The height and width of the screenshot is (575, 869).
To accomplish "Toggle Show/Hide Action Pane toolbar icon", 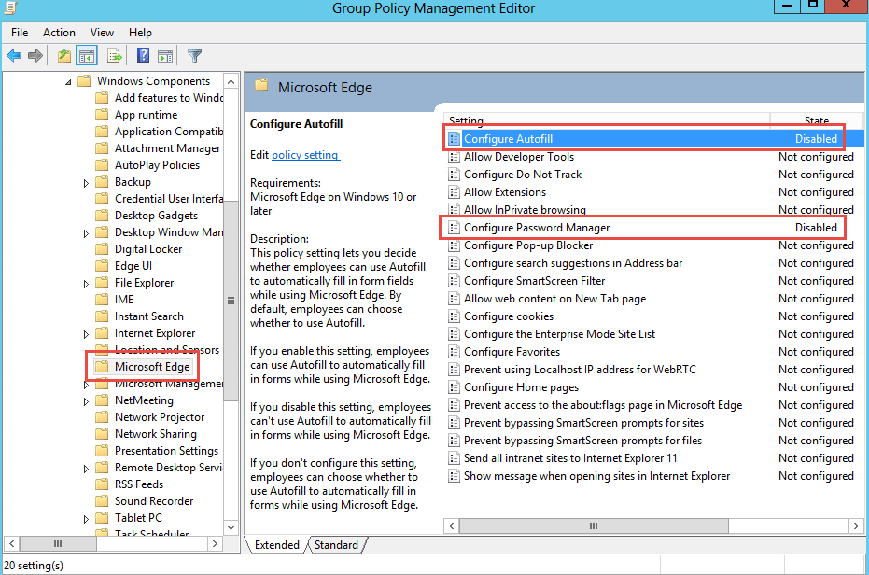I will click(165, 55).
